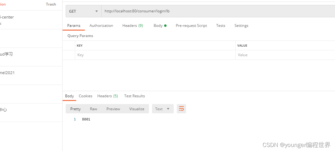Open the Test Results tab

click(x=135, y=96)
